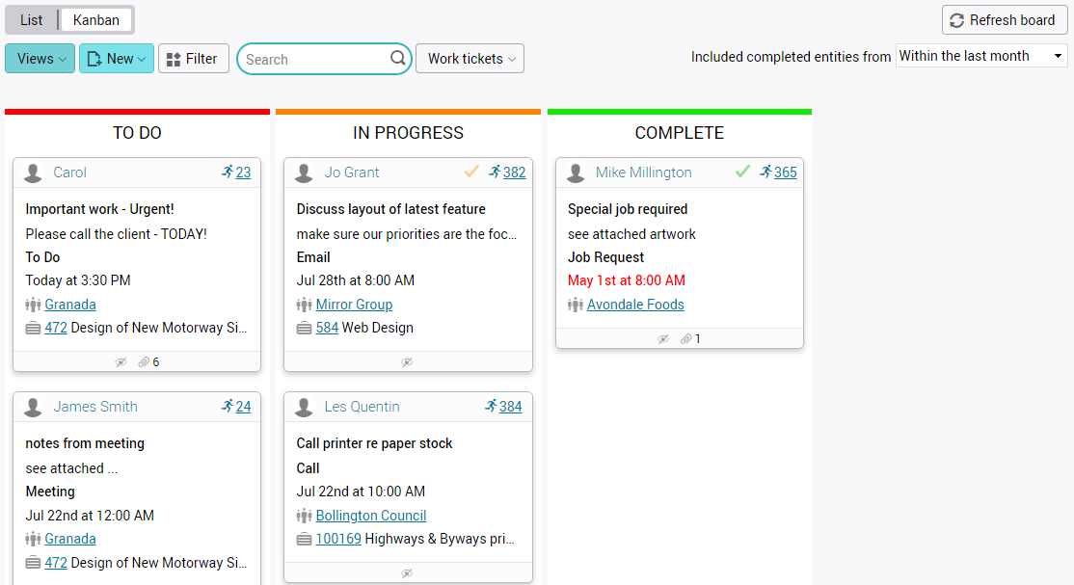Toggle the visibility eye on Jo Grant's card
Screen dimensions: 1074x585
point(407,362)
